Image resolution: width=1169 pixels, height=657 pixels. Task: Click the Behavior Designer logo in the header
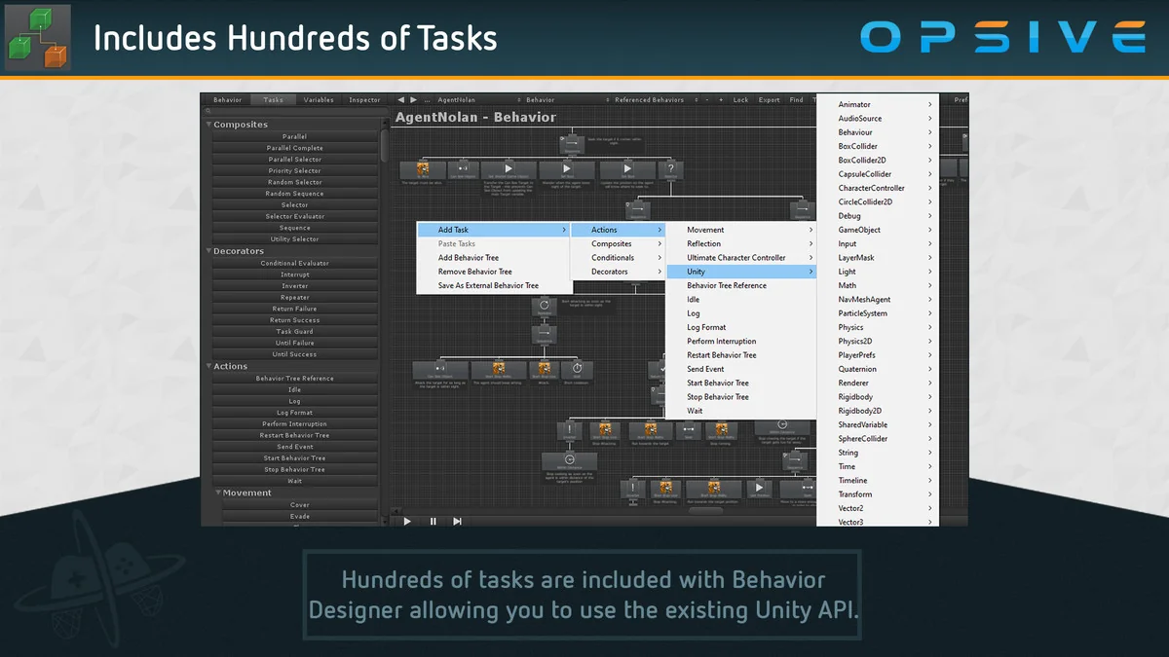click(39, 39)
